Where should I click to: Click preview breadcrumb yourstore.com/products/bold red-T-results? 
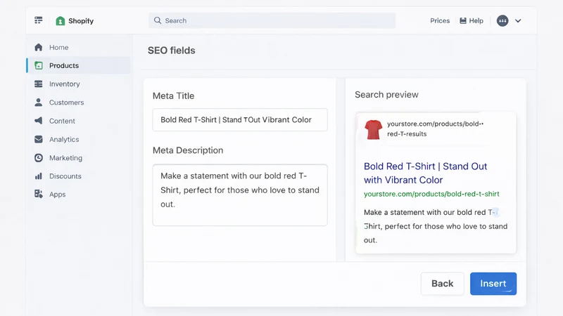click(x=435, y=129)
